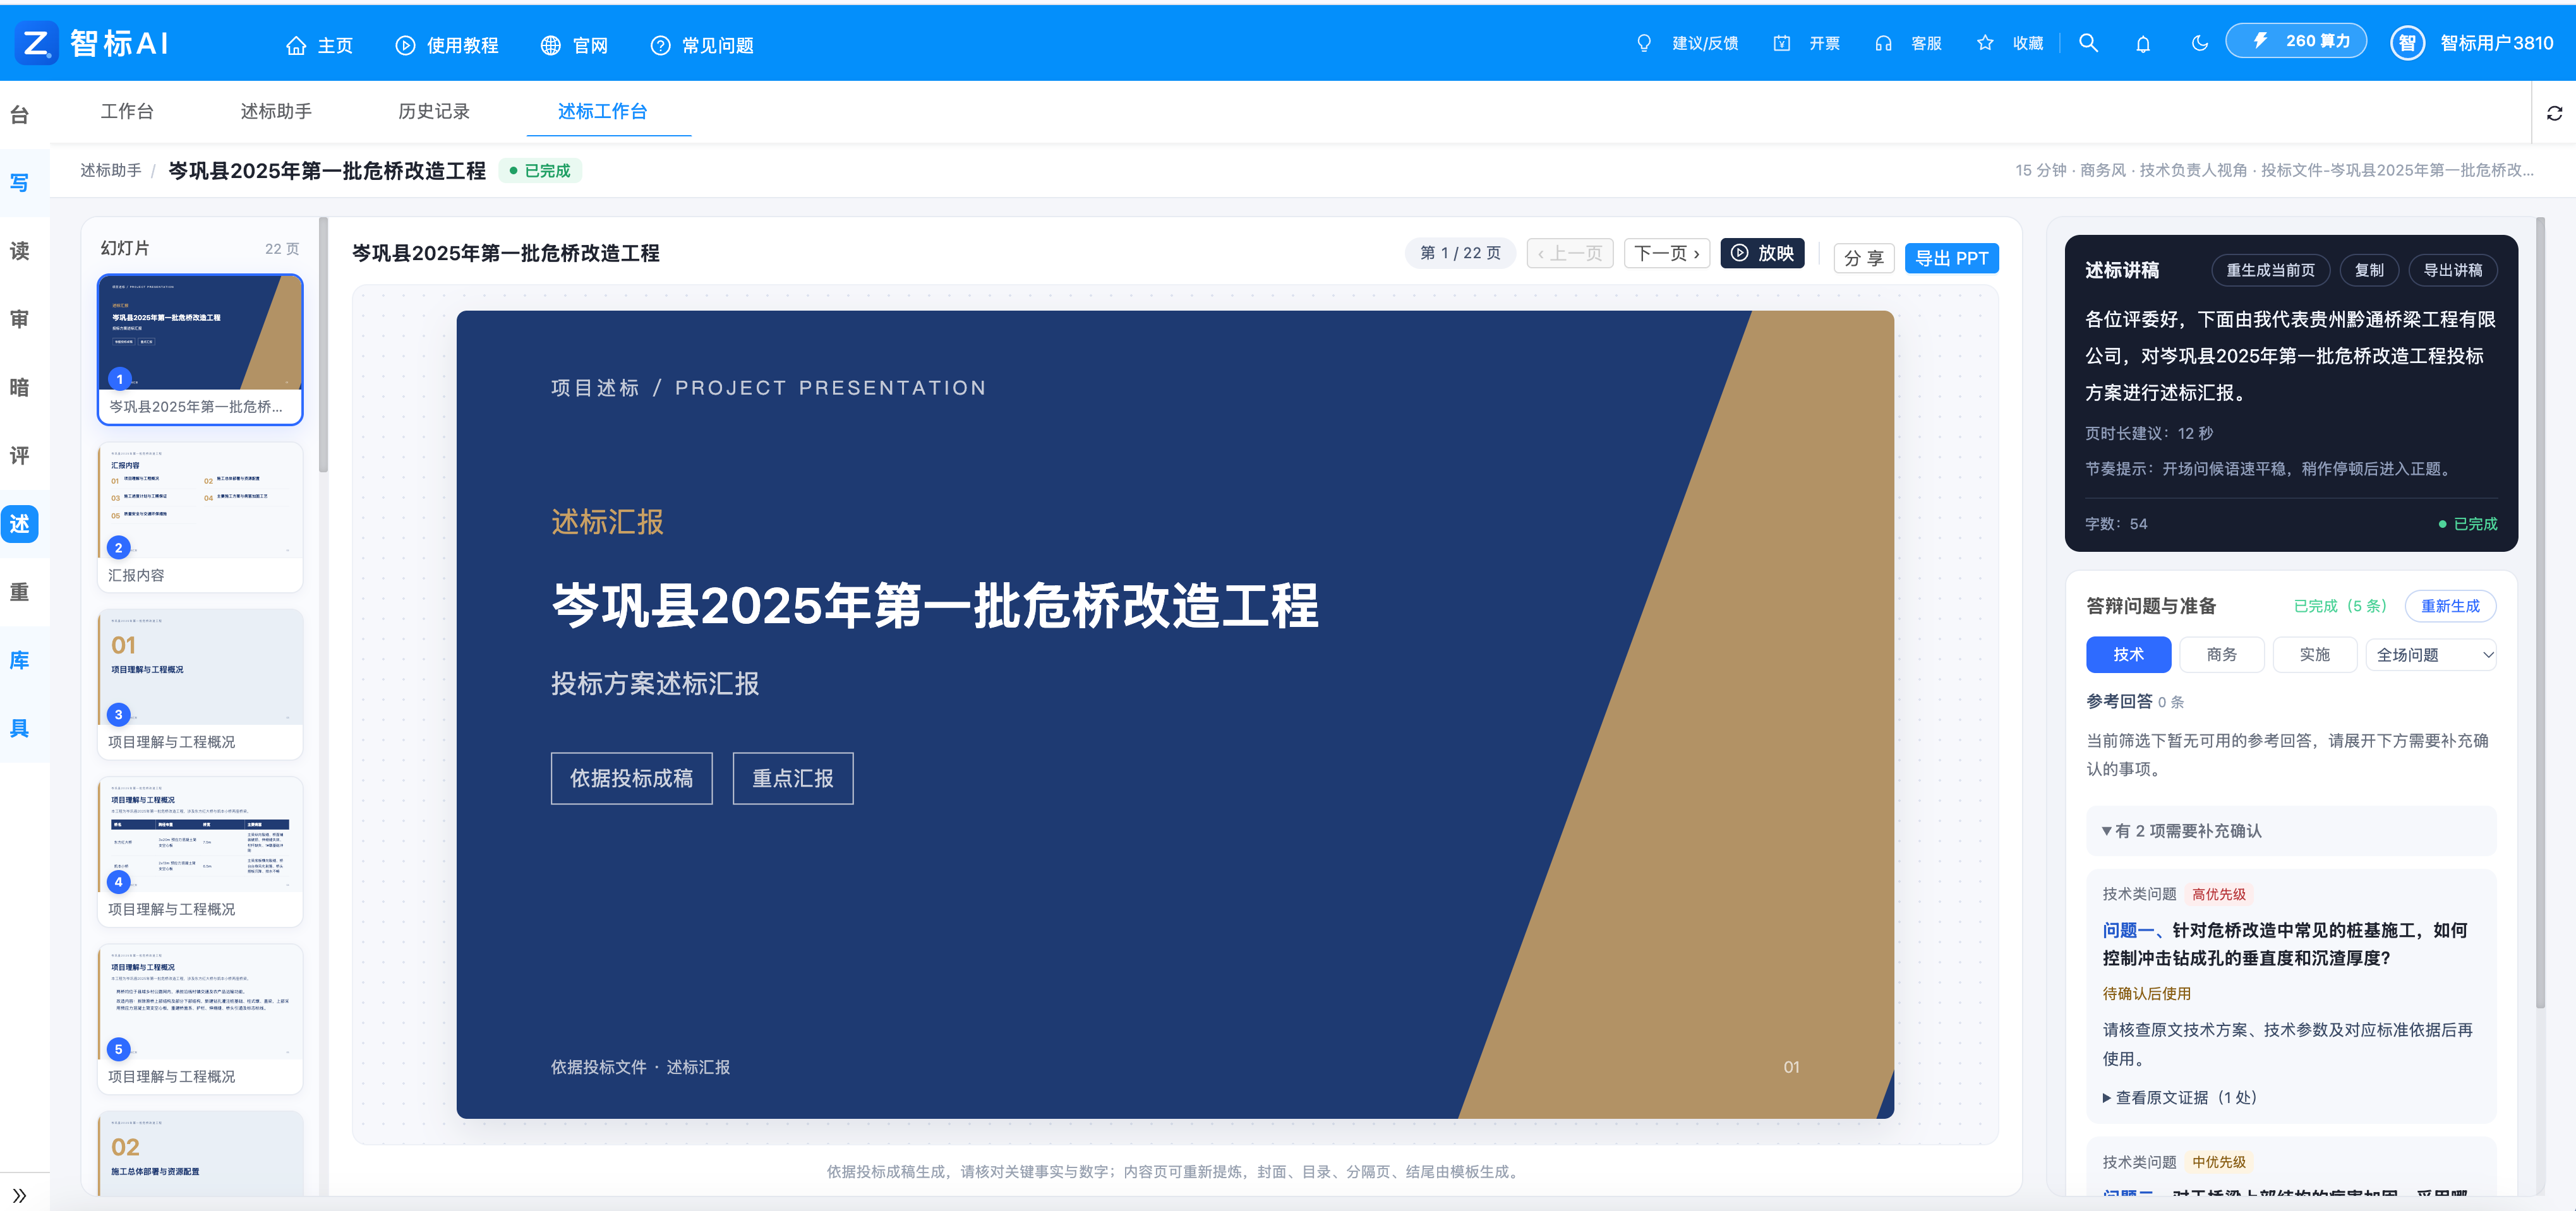This screenshot has height=1211, width=2576.
Task: Open 常见问题 in top navigation
Action: 702,45
